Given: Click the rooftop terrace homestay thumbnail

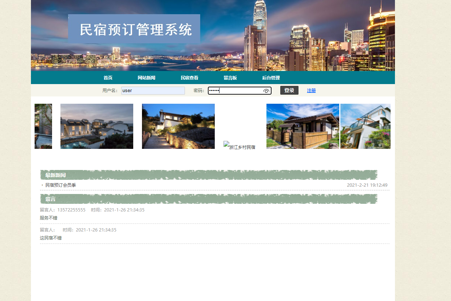Looking at the screenshot, I should 365,126.
